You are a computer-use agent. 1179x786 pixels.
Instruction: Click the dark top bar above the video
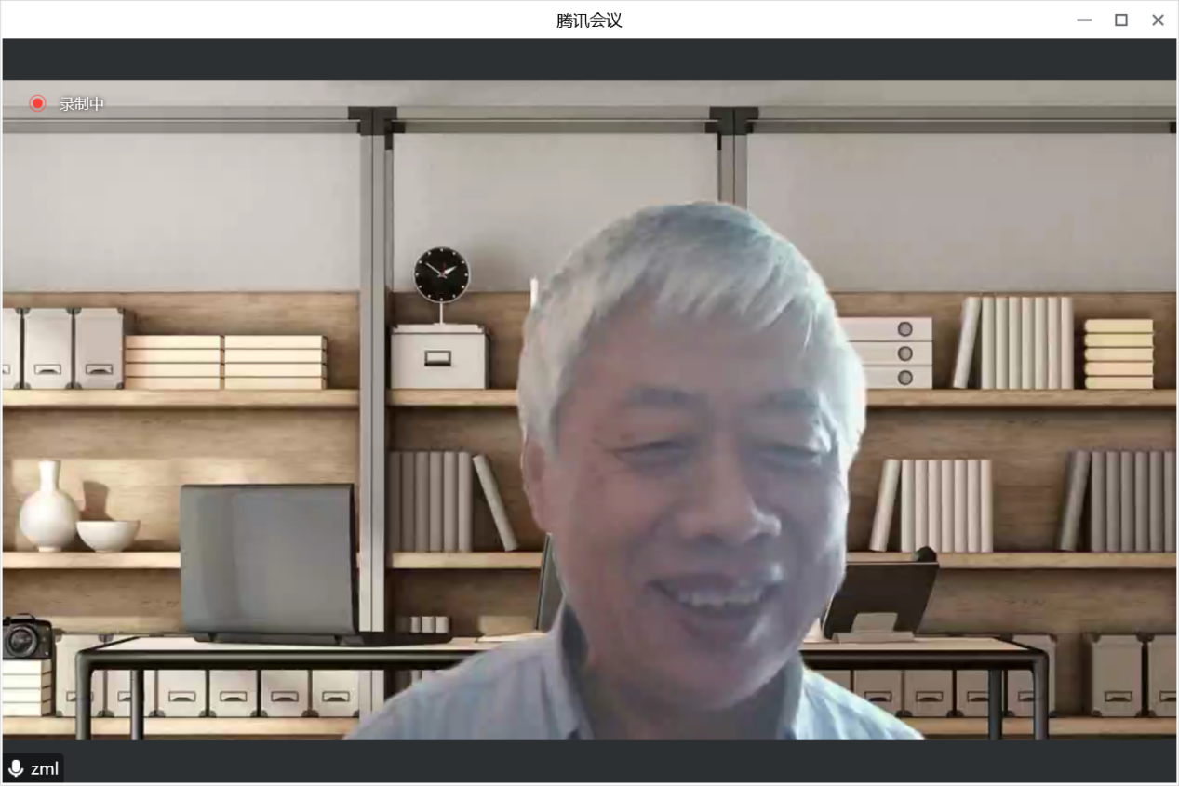(x=589, y=59)
